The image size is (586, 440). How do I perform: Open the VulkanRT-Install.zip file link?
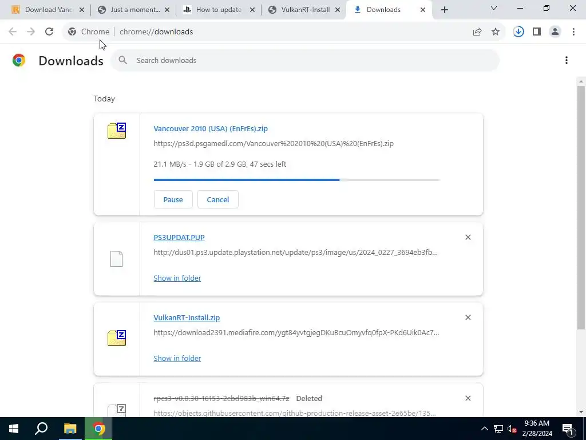point(187,317)
